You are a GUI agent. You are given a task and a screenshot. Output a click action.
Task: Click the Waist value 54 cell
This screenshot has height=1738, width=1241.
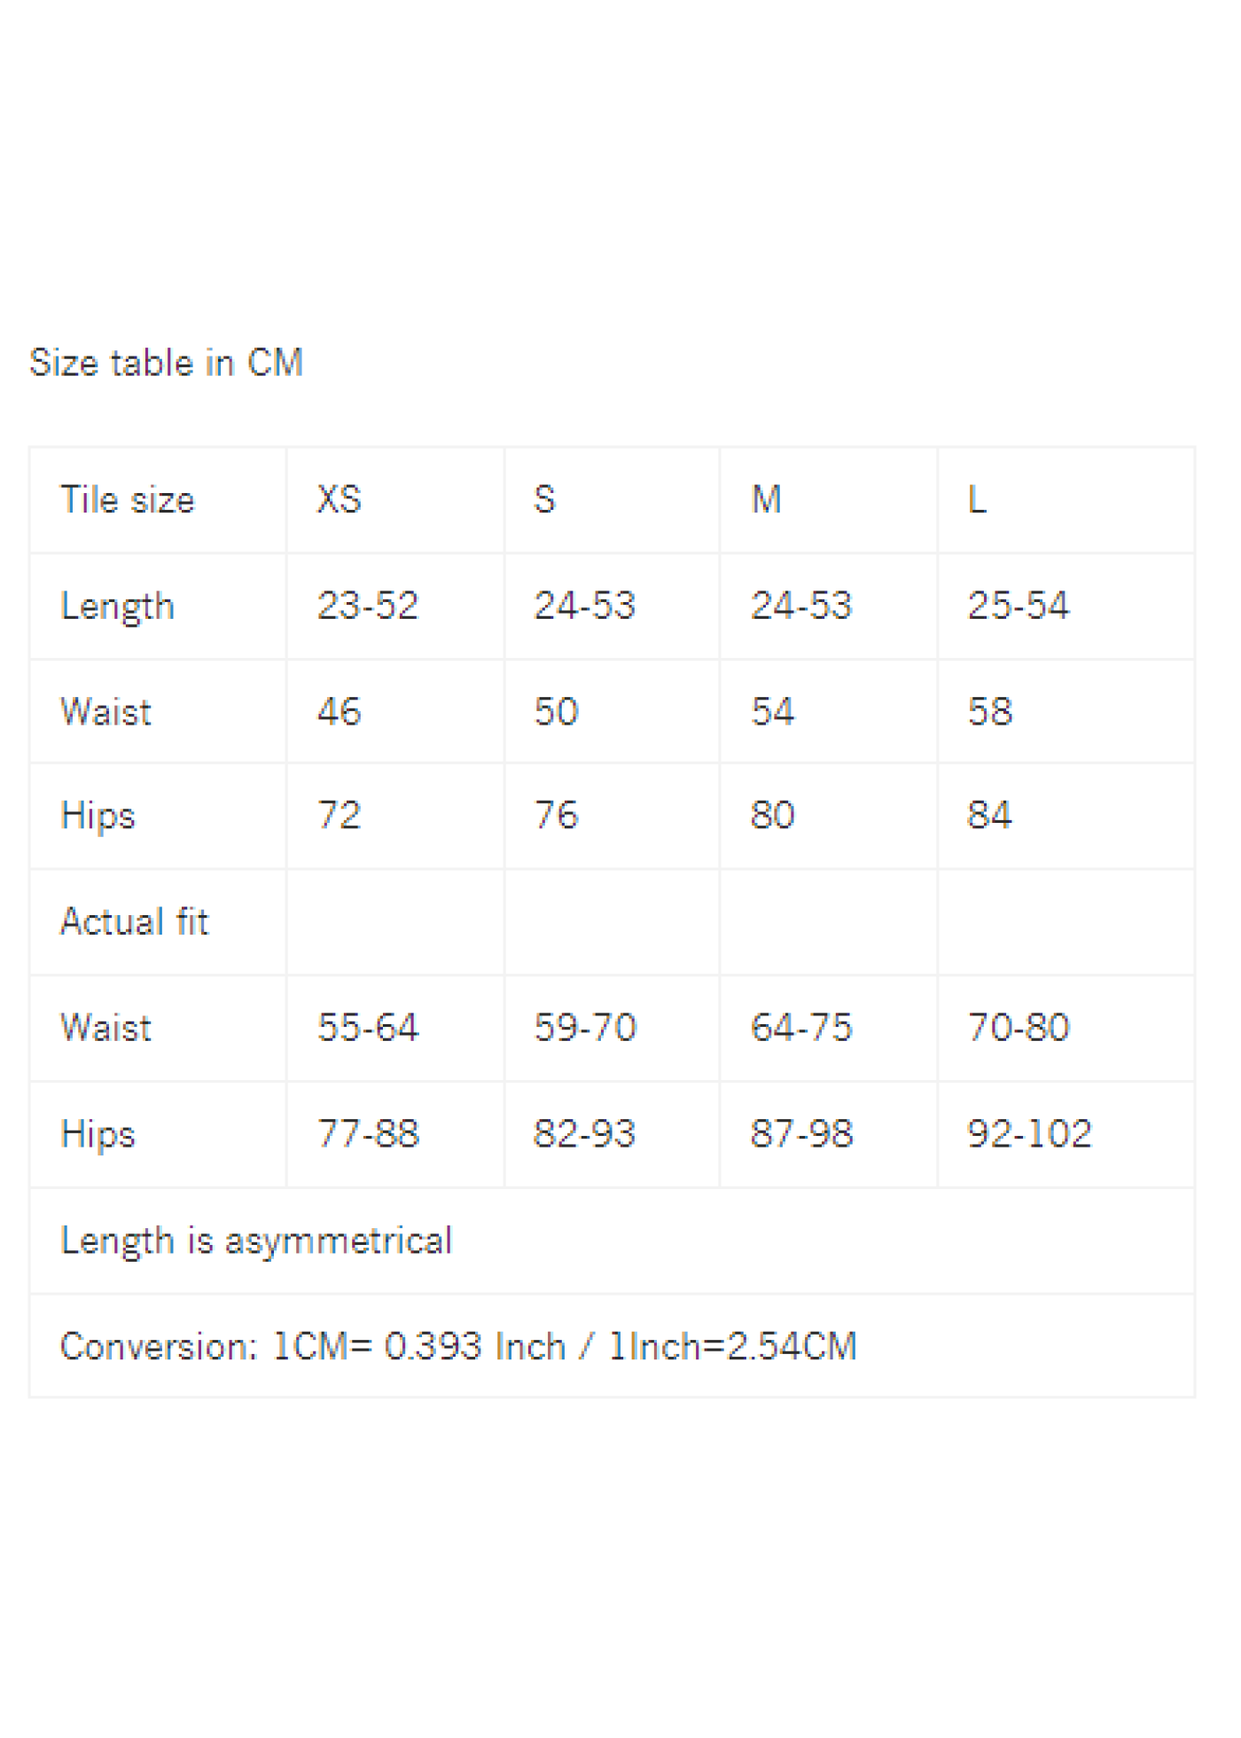[829, 711]
